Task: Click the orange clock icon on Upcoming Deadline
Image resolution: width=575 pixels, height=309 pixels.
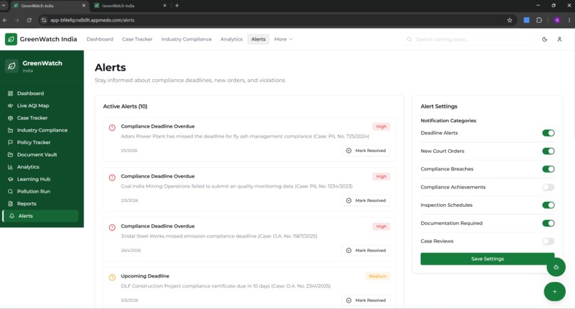Action: (x=112, y=278)
